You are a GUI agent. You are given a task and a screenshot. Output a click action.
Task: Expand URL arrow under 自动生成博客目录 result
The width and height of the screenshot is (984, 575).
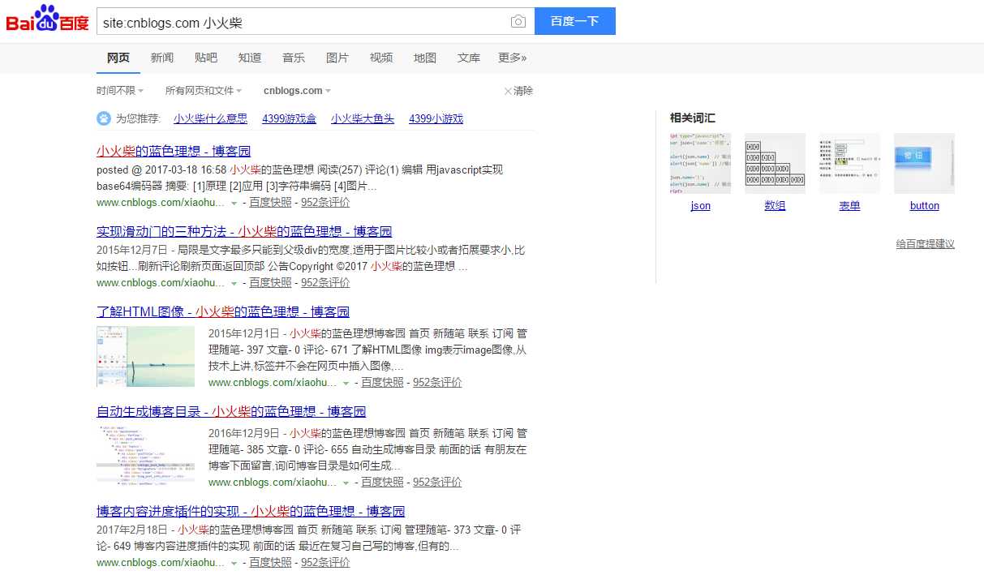(x=346, y=483)
